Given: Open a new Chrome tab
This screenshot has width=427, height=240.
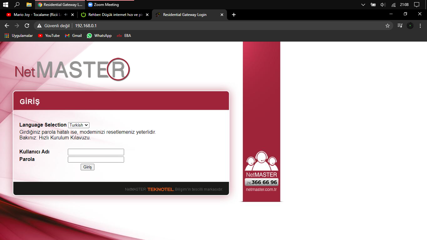Looking at the screenshot, I should tap(234, 15).
